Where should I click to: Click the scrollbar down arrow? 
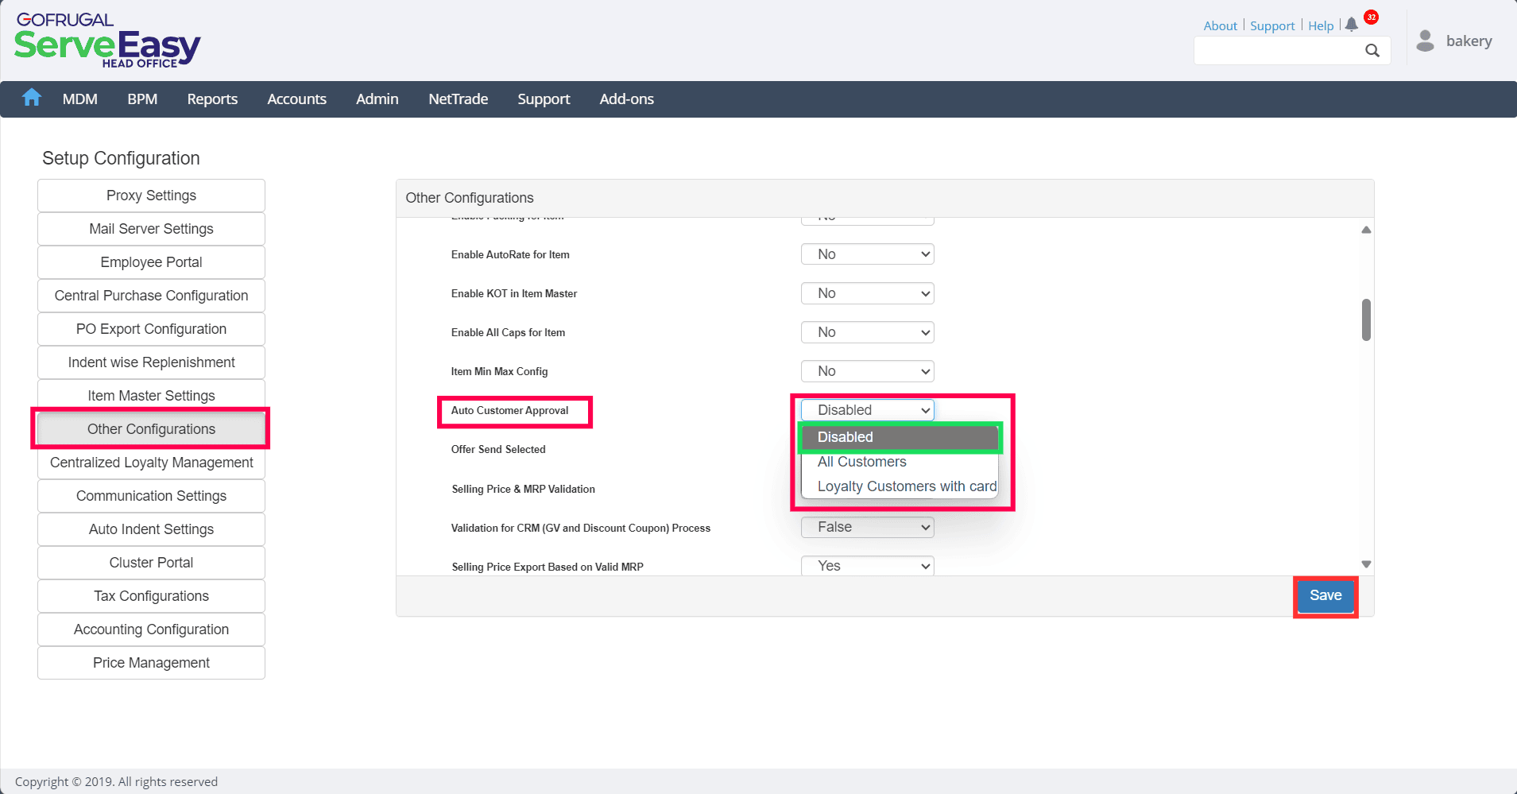coord(1366,564)
